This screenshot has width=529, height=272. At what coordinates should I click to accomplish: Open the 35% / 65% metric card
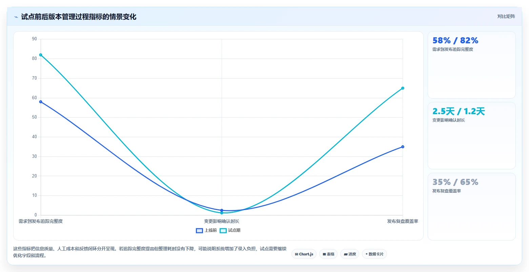pos(471,207)
